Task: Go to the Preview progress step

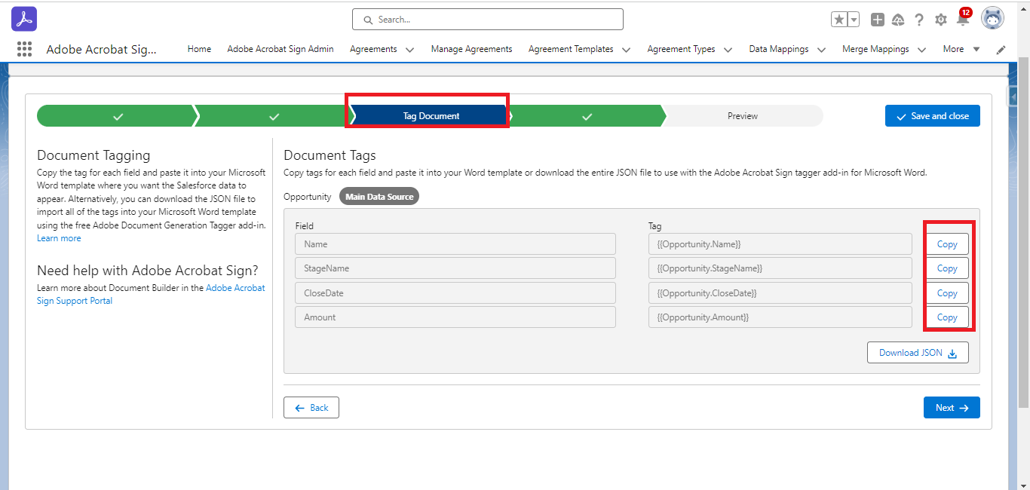Action: point(743,116)
